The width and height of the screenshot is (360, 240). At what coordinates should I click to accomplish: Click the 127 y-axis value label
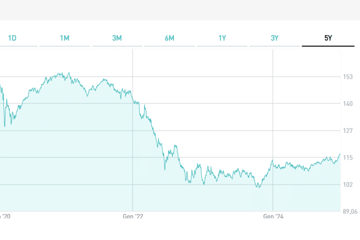348,131
